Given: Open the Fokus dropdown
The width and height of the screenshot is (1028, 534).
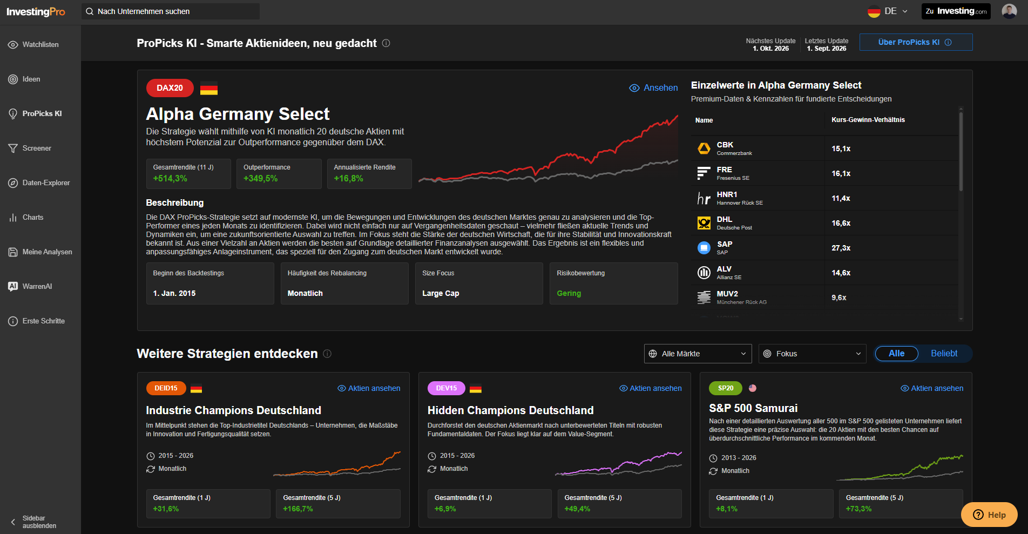Looking at the screenshot, I should click(x=813, y=354).
